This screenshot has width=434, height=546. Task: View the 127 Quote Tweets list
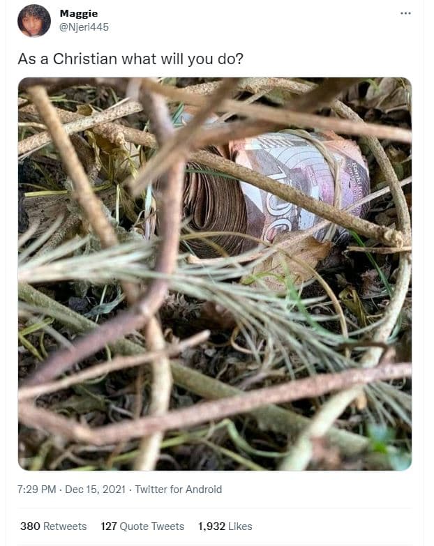coord(142,526)
